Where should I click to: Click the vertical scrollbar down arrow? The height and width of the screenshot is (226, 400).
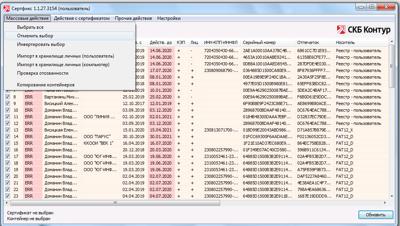pos(392,196)
